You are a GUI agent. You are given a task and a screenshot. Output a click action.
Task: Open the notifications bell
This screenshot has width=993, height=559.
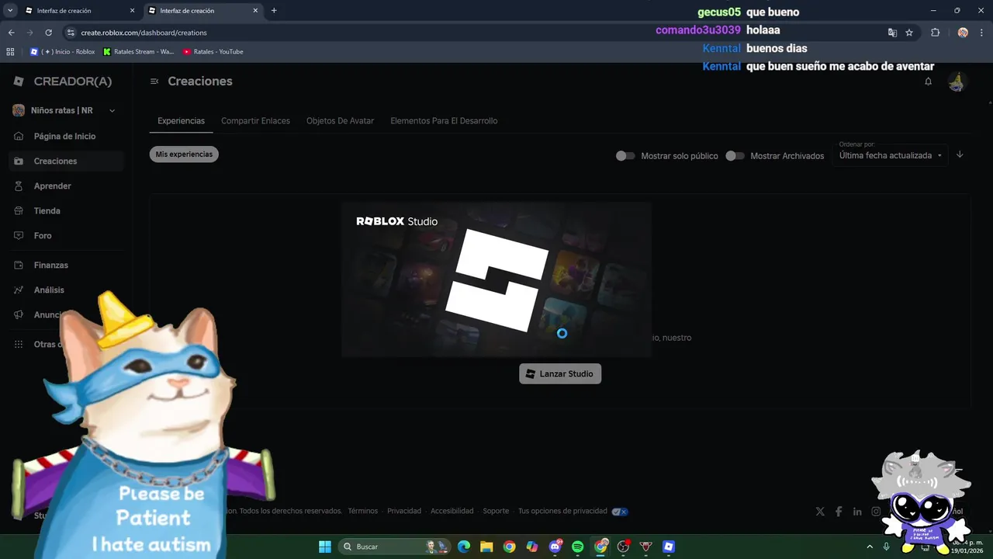tap(928, 82)
